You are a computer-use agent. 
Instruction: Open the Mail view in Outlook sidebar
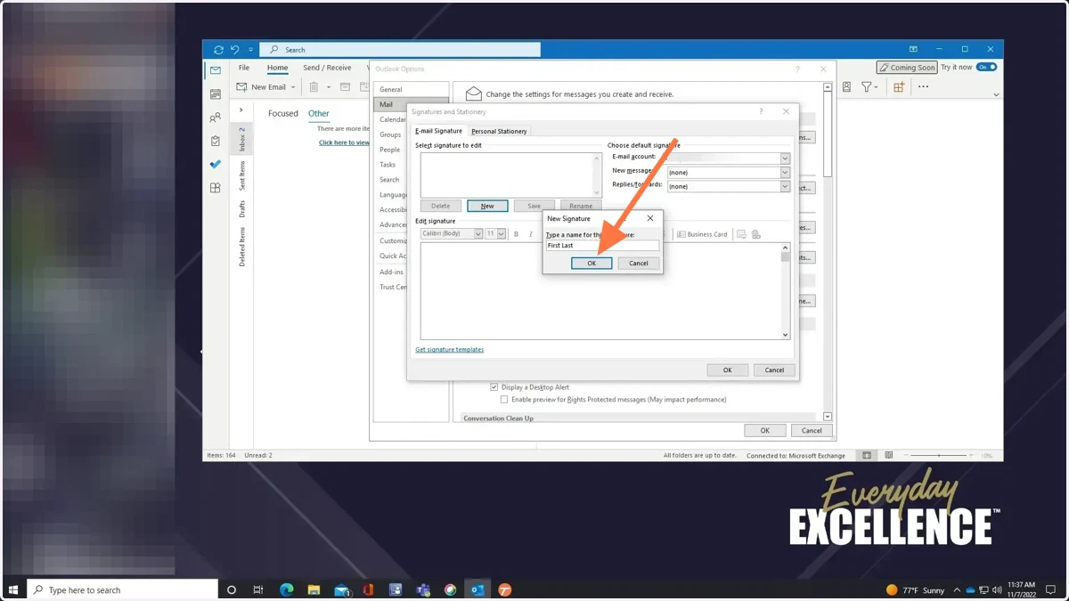click(x=215, y=70)
